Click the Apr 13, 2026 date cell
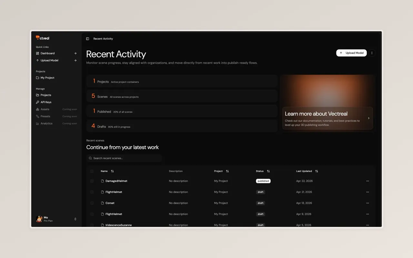The width and height of the screenshot is (413, 258). pos(304,203)
